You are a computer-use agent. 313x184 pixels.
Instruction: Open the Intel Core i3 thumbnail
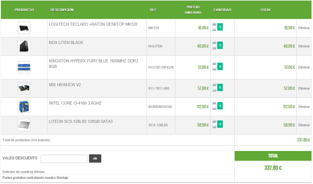[24, 107]
